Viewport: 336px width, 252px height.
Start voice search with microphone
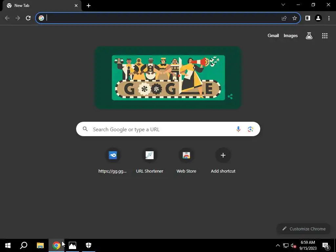pos(238,129)
